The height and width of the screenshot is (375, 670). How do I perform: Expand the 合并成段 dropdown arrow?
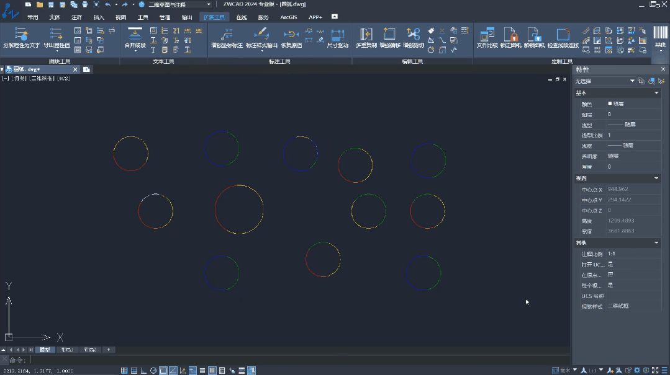pyautogui.click(x=135, y=51)
